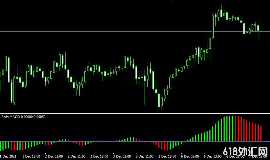The width and height of the screenshot is (270, 160).
Task: Click the '2 Dec 11:00' time label
Action: (x=77, y=156)
